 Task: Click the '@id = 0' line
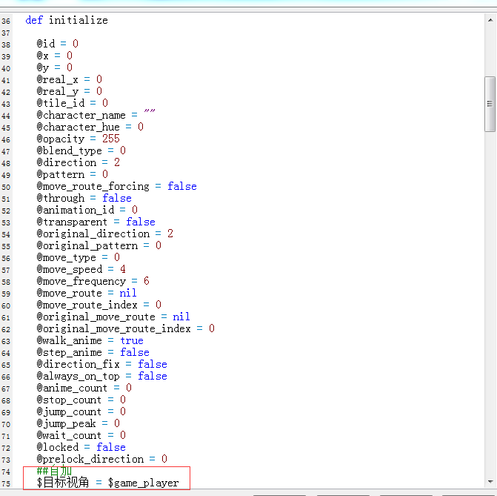(57, 44)
